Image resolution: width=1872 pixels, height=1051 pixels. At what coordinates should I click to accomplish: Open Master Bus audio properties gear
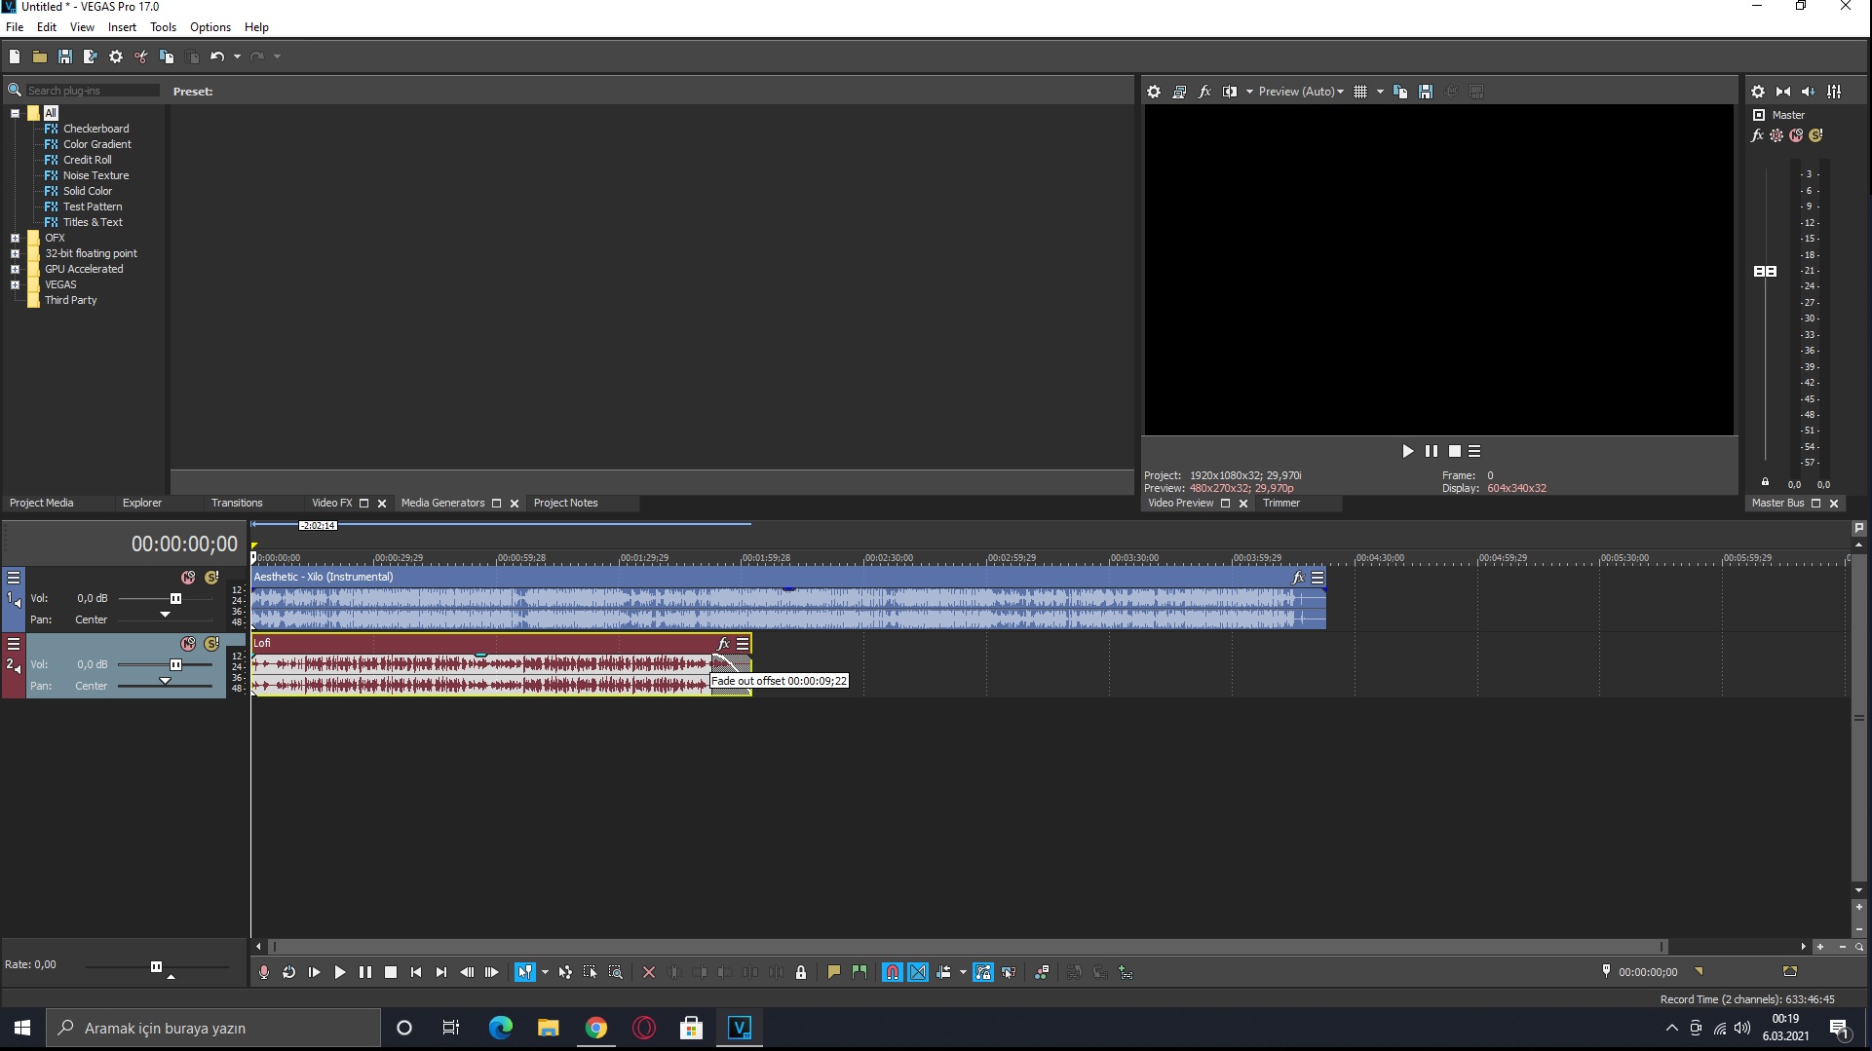coord(1758,92)
